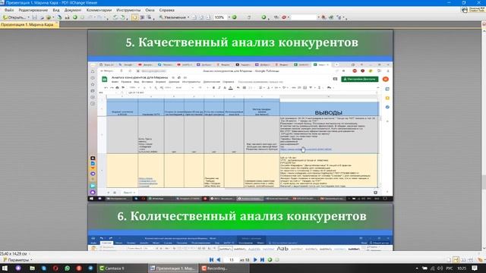Click Презентация 1. Мар... taskbar button
The image size is (486, 273).
tap(172, 268)
